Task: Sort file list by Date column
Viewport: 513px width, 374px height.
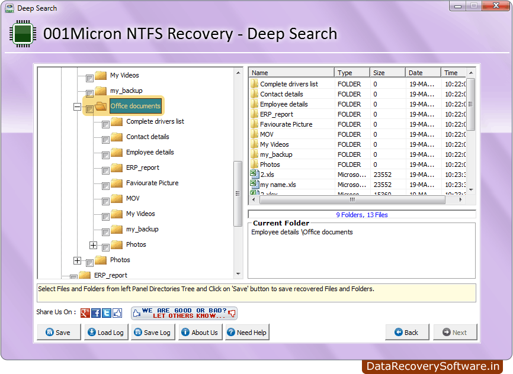Action: point(423,73)
